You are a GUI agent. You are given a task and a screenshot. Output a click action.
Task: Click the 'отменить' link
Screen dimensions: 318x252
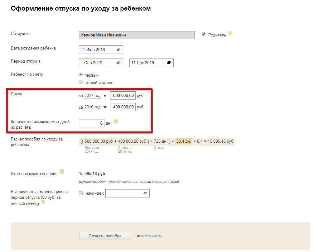coord(153,236)
